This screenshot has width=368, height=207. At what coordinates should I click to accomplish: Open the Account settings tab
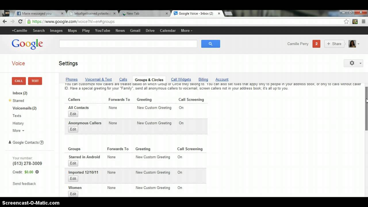pos(222,79)
